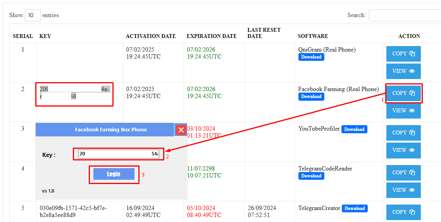Click the Show entries count field

33,15
